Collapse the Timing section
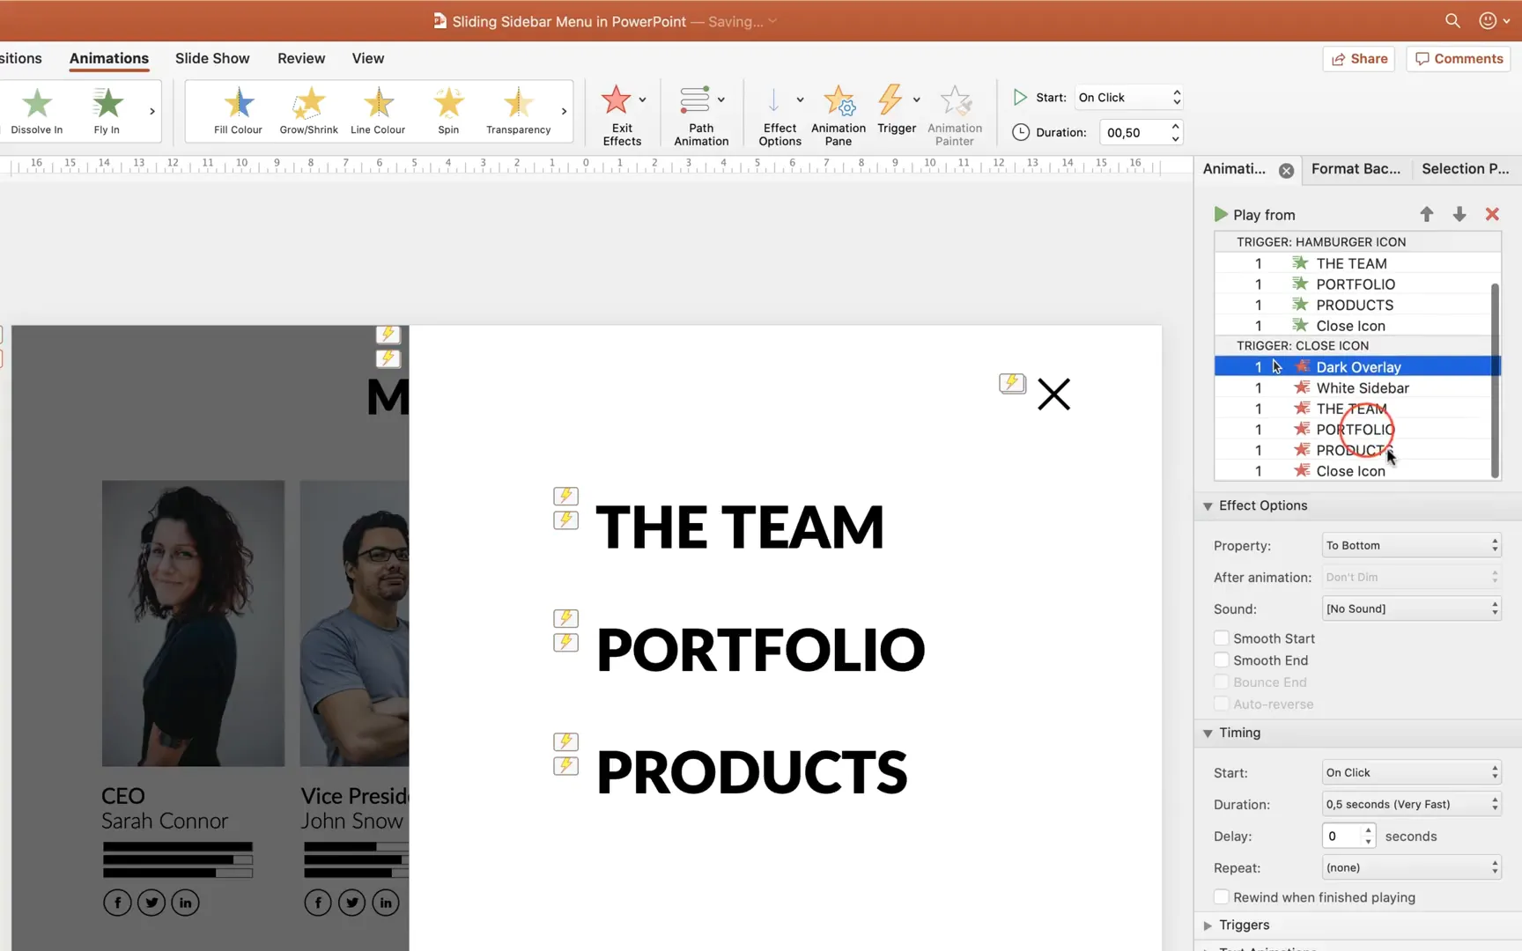This screenshot has height=951, width=1522. (1208, 733)
